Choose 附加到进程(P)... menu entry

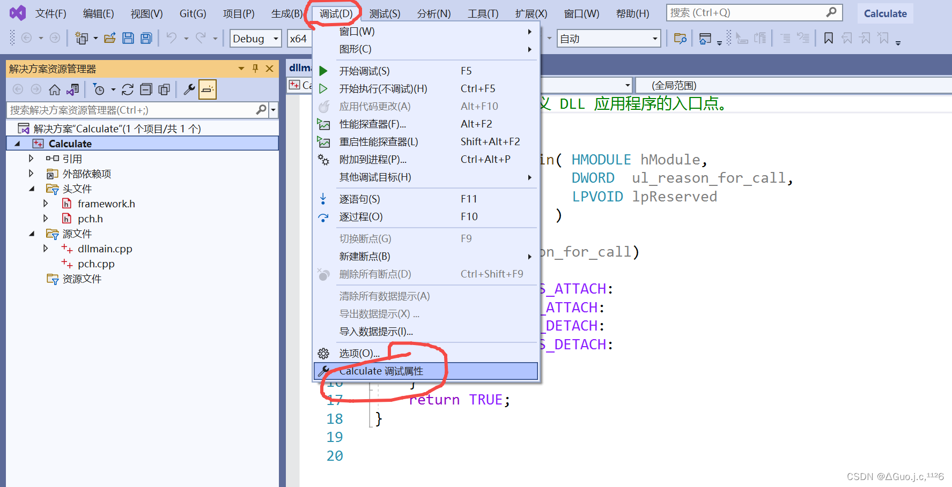(x=426, y=159)
